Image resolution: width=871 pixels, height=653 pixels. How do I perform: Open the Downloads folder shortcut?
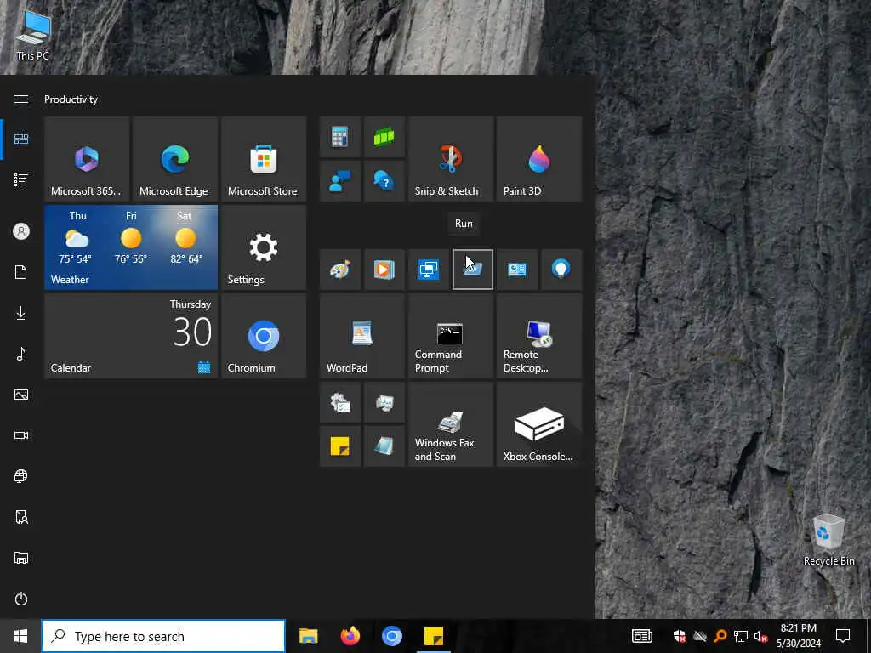(x=21, y=313)
